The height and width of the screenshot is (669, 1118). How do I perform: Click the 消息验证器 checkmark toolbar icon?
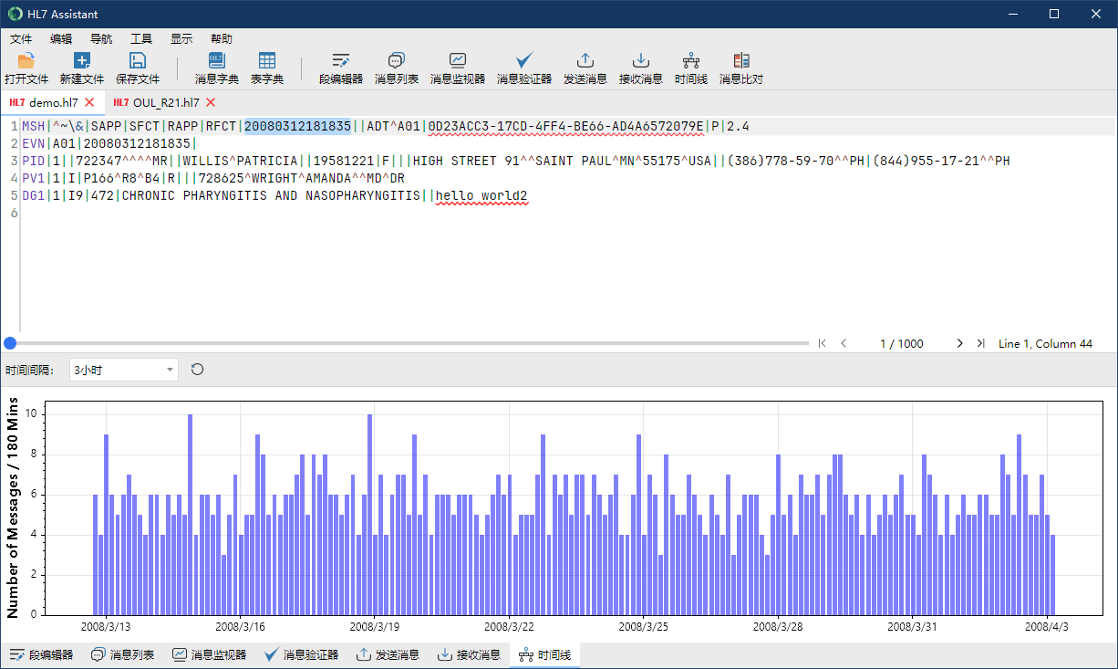point(524,61)
